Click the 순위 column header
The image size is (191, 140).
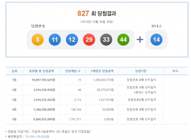tap(15, 71)
